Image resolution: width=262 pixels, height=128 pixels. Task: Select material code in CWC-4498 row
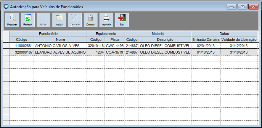[x=132, y=46]
